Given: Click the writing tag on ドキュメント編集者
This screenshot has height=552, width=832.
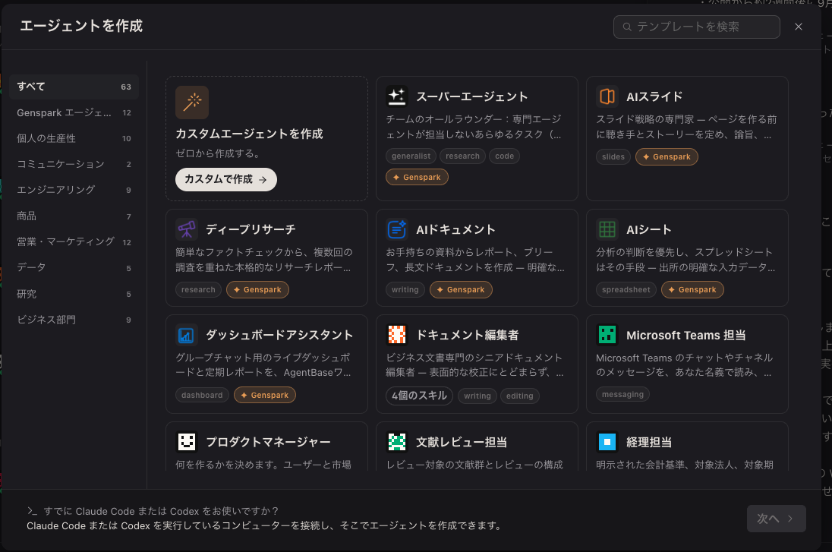Looking at the screenshot, I should pyautogui.click(x=477, y=396).
